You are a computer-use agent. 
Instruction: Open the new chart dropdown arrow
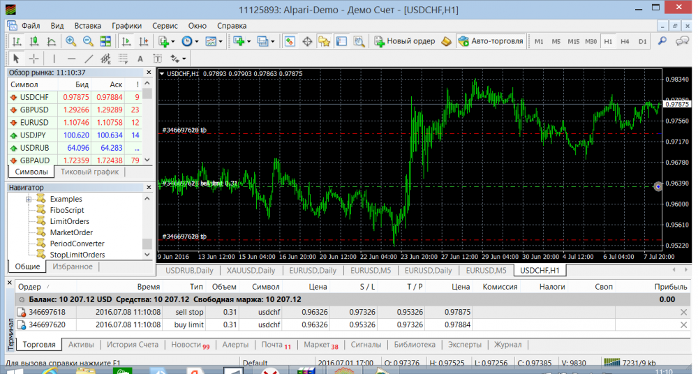coord(249,41)
